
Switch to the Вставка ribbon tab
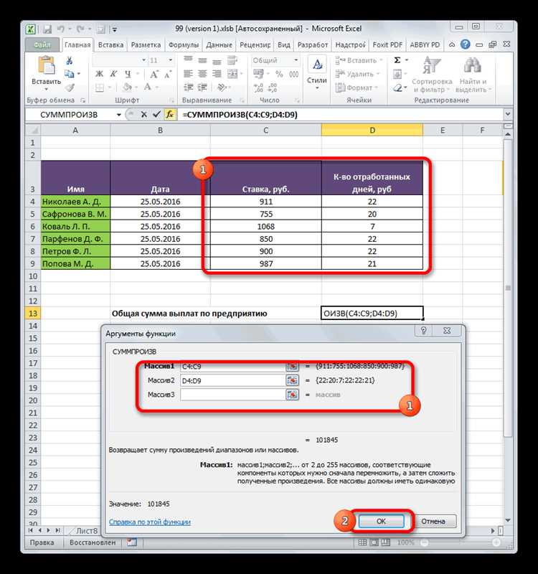coord(110,44)
